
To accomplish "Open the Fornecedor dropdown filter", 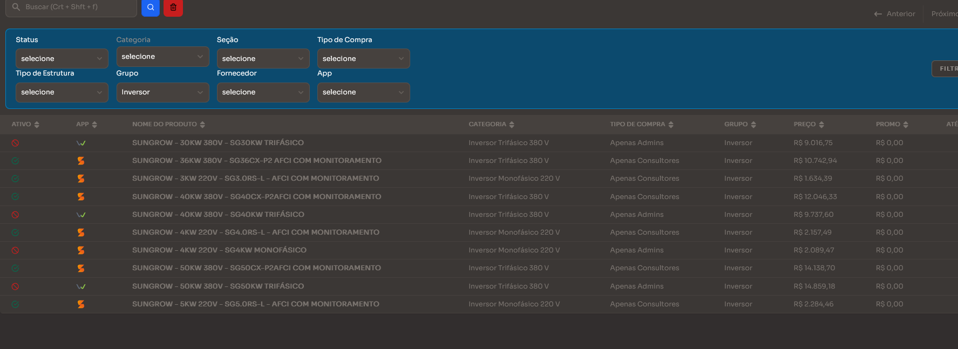I will tap(263, 92).
